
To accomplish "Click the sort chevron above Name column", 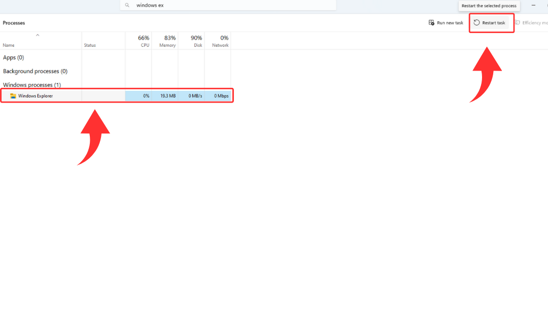I will tap(38, 35).
